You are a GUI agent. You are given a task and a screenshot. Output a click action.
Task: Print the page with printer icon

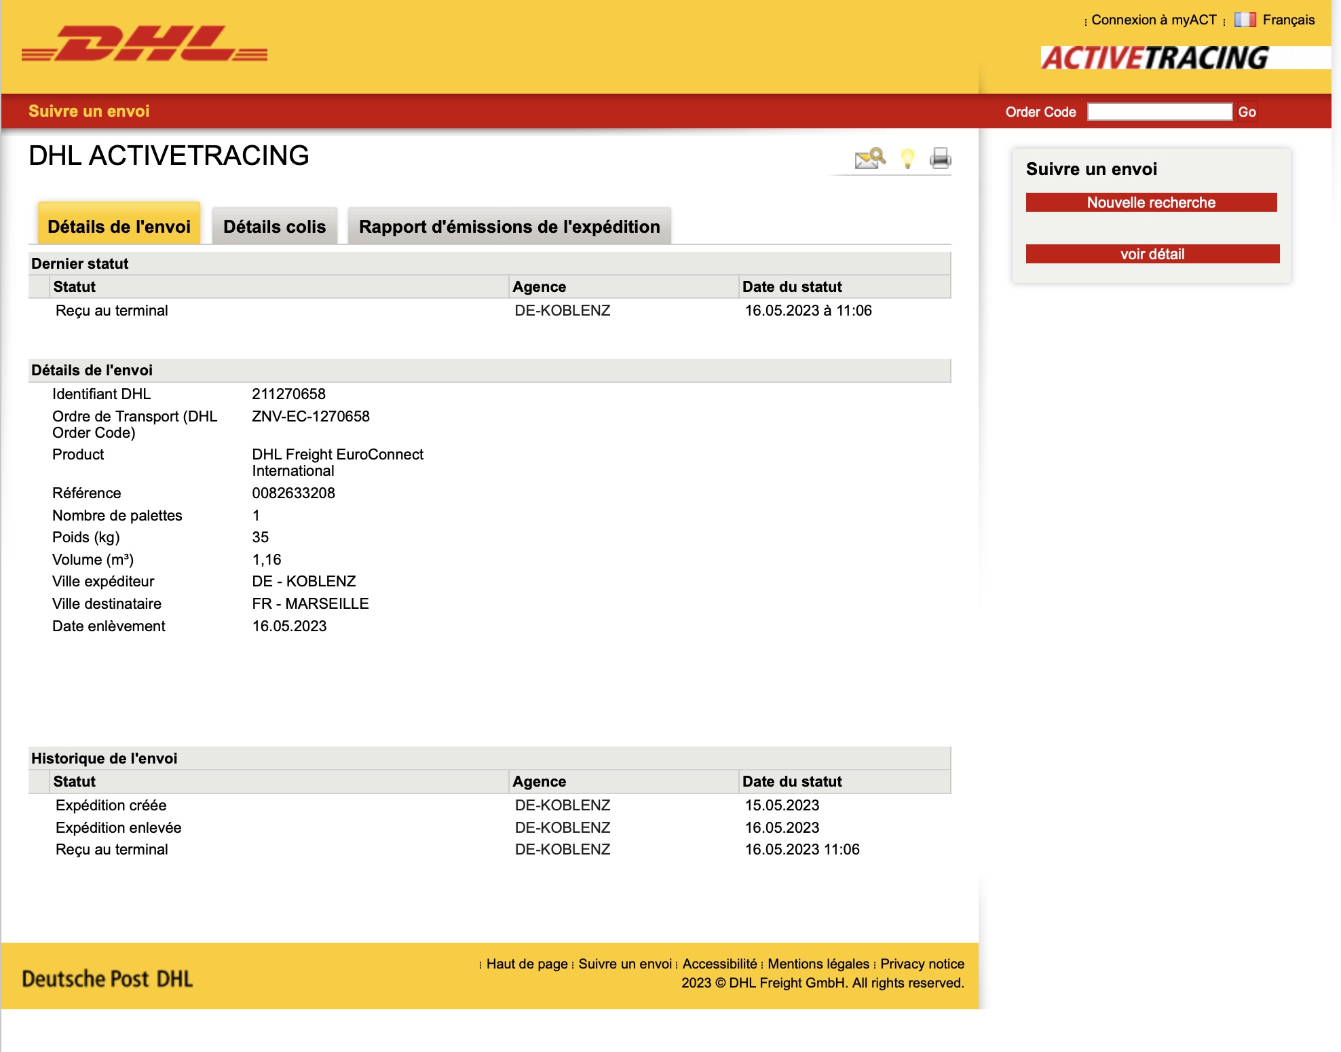coord(940,158)
